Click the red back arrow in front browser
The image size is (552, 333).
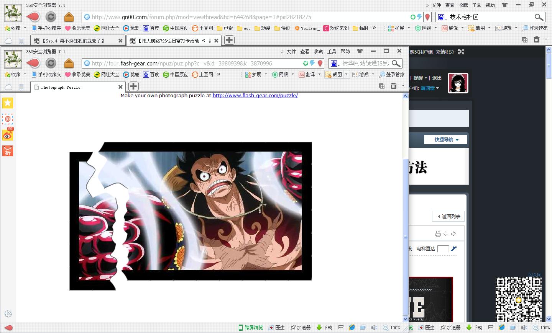(x=33, y=63)
